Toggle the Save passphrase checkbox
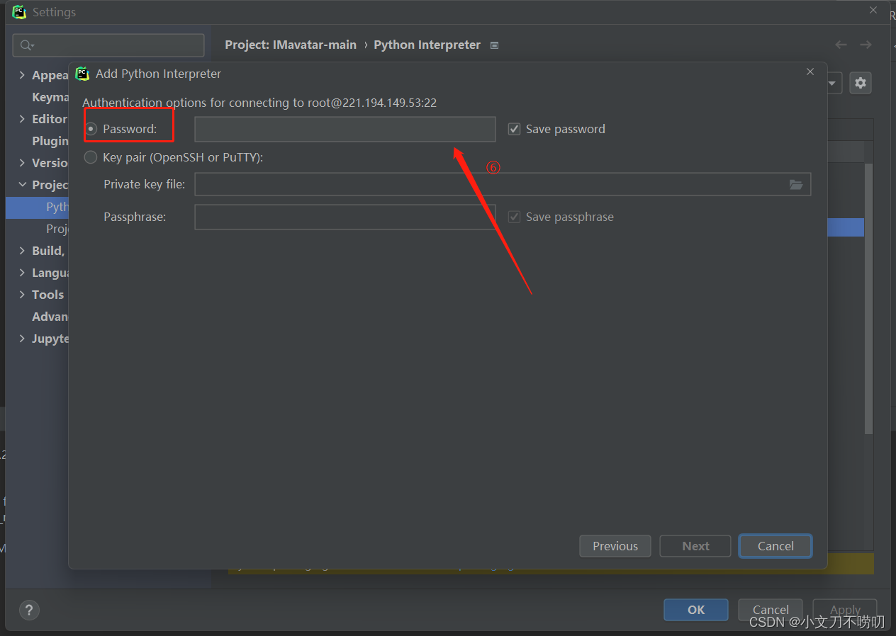896x636 pixels. [515, 217]
